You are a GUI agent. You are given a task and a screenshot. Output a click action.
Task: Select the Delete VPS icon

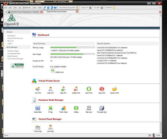(x=76, y=89)
